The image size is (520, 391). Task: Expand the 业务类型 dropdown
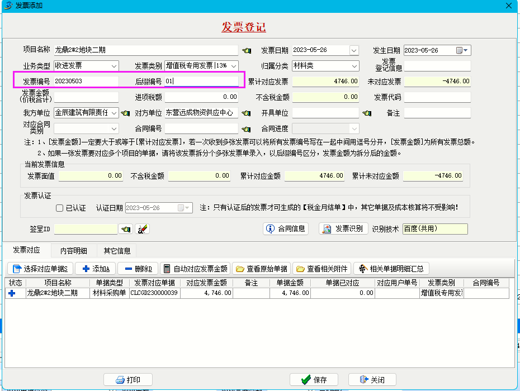114,66
